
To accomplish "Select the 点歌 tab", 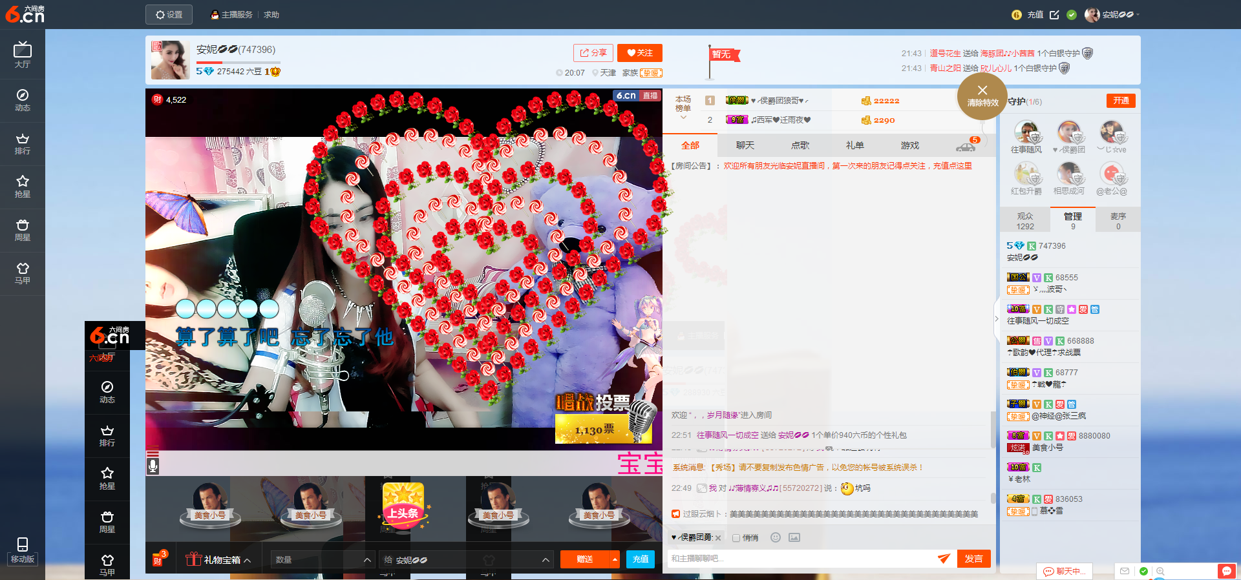I will [x=800, y=145].
